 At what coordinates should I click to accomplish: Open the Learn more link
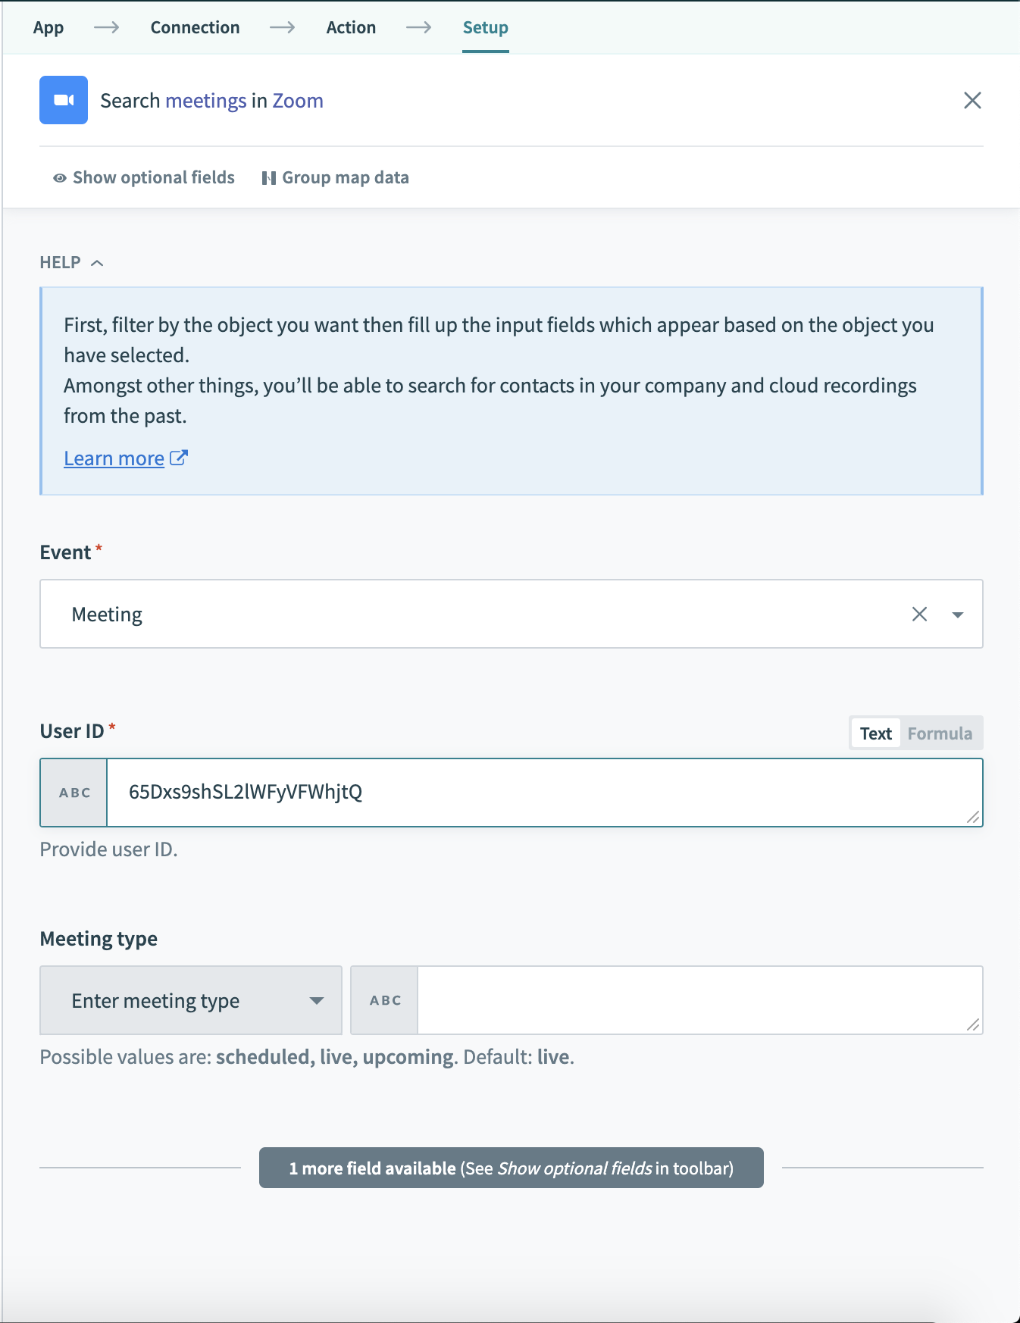(x=114, y=457)
